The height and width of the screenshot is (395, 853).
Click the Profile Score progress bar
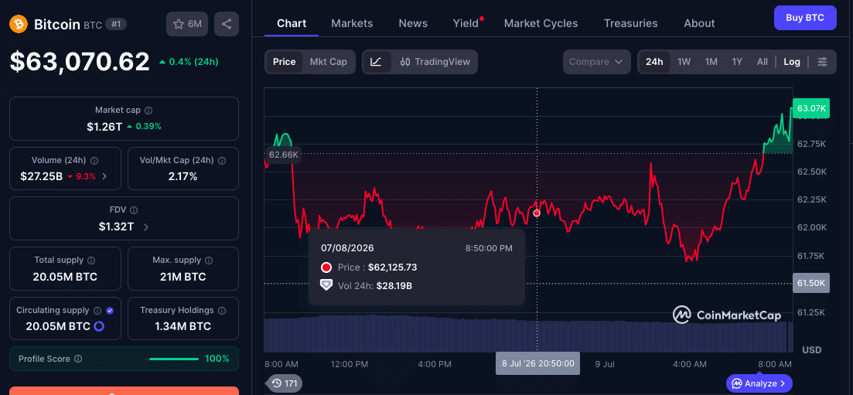173,359
